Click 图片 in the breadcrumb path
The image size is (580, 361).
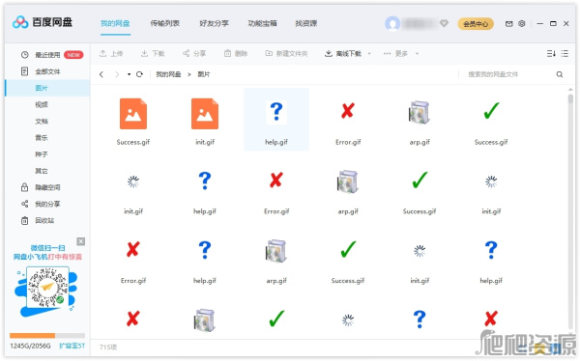coord(203,74)
